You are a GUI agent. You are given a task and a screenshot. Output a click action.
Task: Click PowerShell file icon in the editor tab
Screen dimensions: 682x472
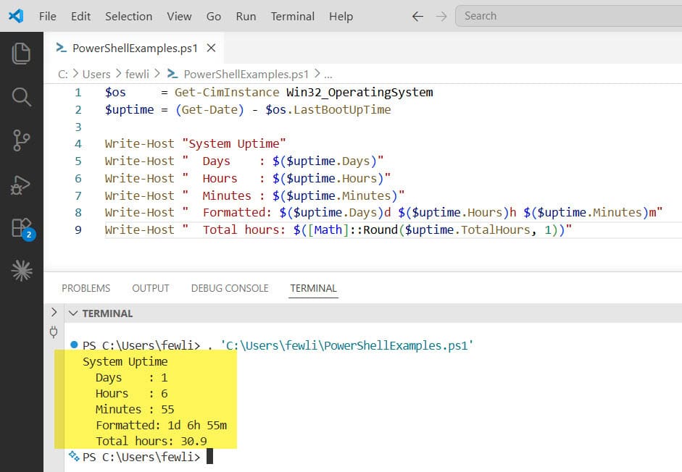pyautogui.click(x=62, y=48)
